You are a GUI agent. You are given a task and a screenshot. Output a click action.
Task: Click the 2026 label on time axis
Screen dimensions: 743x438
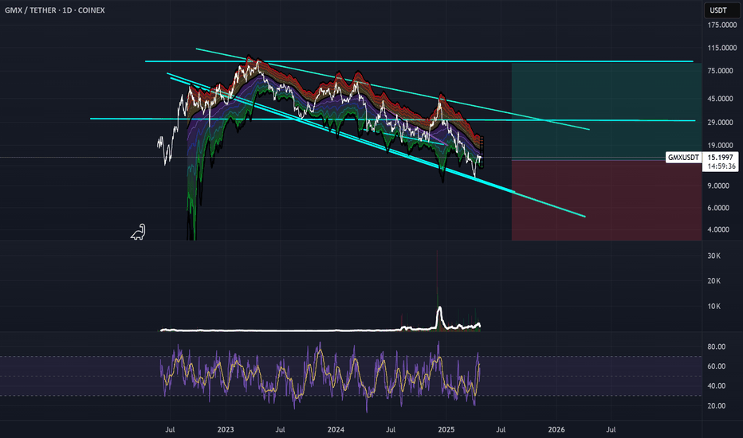click(x=556, y=429)
